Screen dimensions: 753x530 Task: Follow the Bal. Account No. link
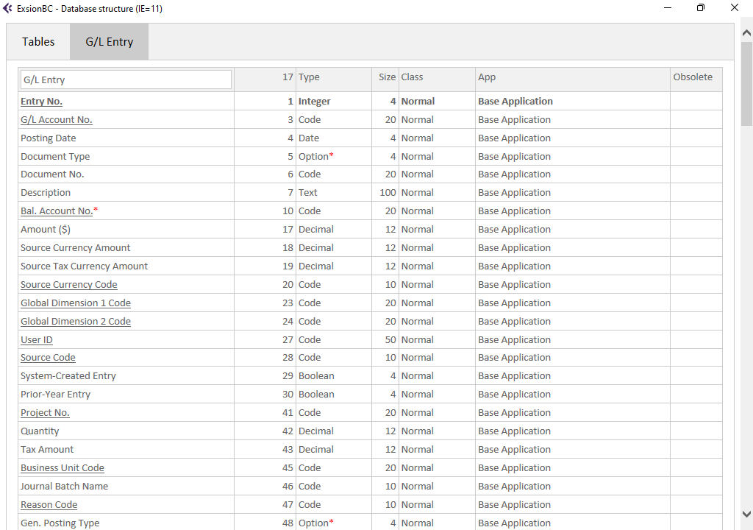point(57,211)
